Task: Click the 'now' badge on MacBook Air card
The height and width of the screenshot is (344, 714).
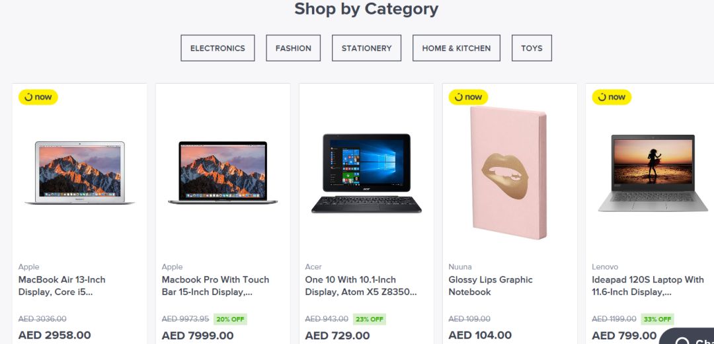Action: coord(38,97)
